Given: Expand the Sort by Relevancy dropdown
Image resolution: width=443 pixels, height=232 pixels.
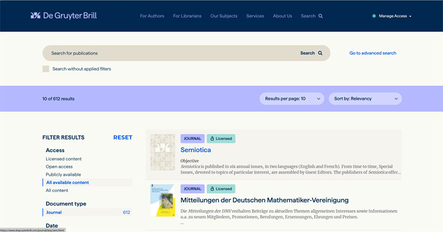Looking at the screenshot, I should point(365,99).
